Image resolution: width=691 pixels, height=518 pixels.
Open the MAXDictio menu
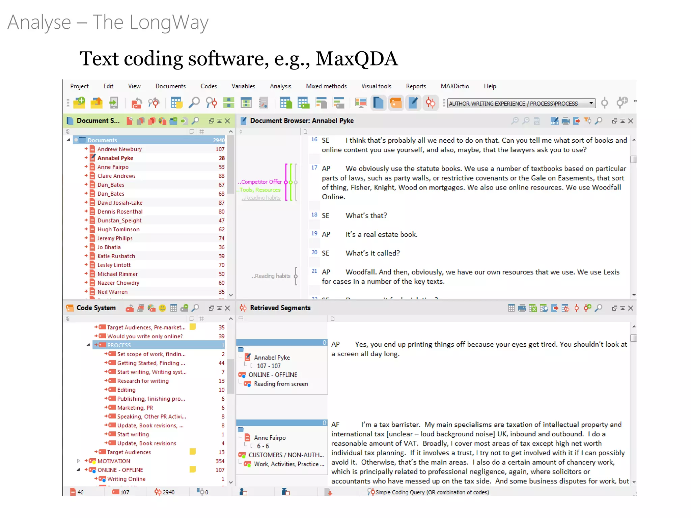pos(454,86)
